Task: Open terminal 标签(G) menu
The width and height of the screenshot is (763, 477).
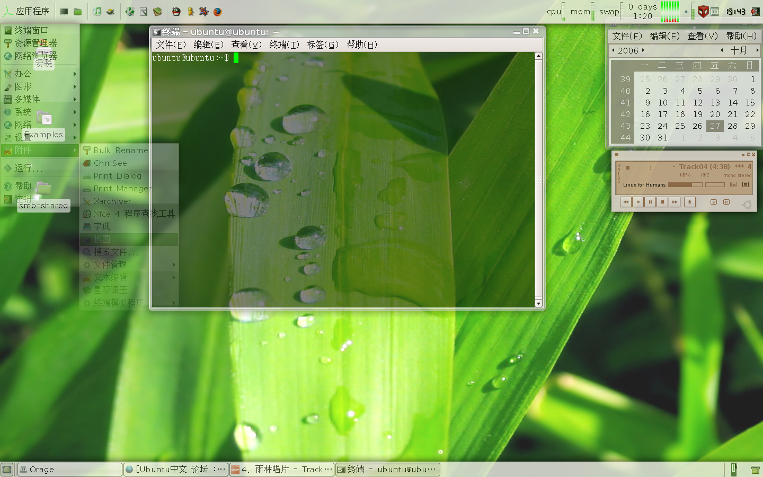Action: [323, 45]
